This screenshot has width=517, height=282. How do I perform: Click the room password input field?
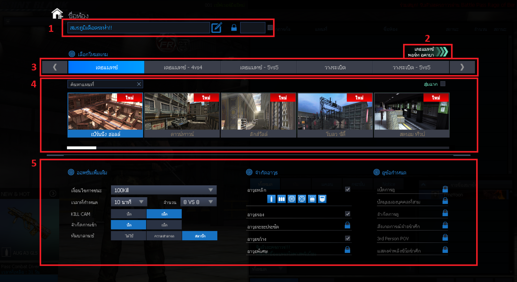point(253,27)
